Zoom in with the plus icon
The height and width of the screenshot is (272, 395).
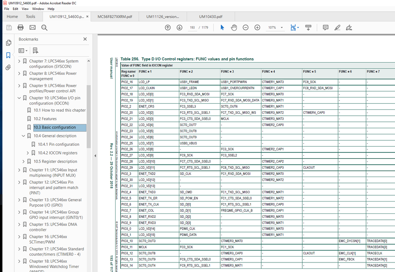coord(257,27)
